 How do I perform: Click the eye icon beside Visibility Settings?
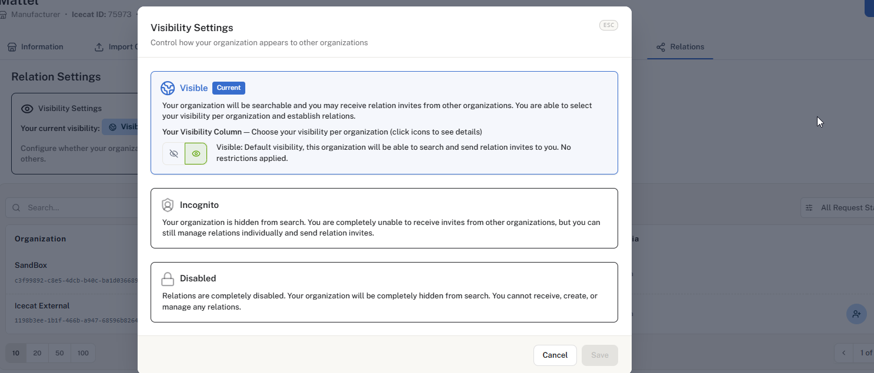pos(27,109)
